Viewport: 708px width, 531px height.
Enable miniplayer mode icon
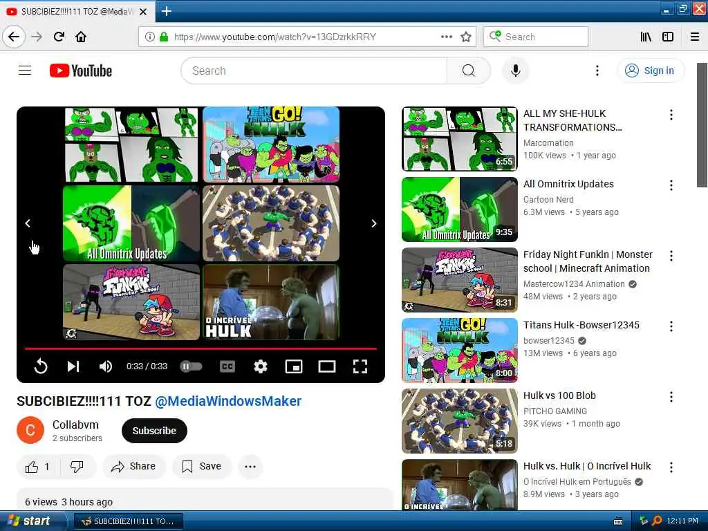[x=294, y=366]
